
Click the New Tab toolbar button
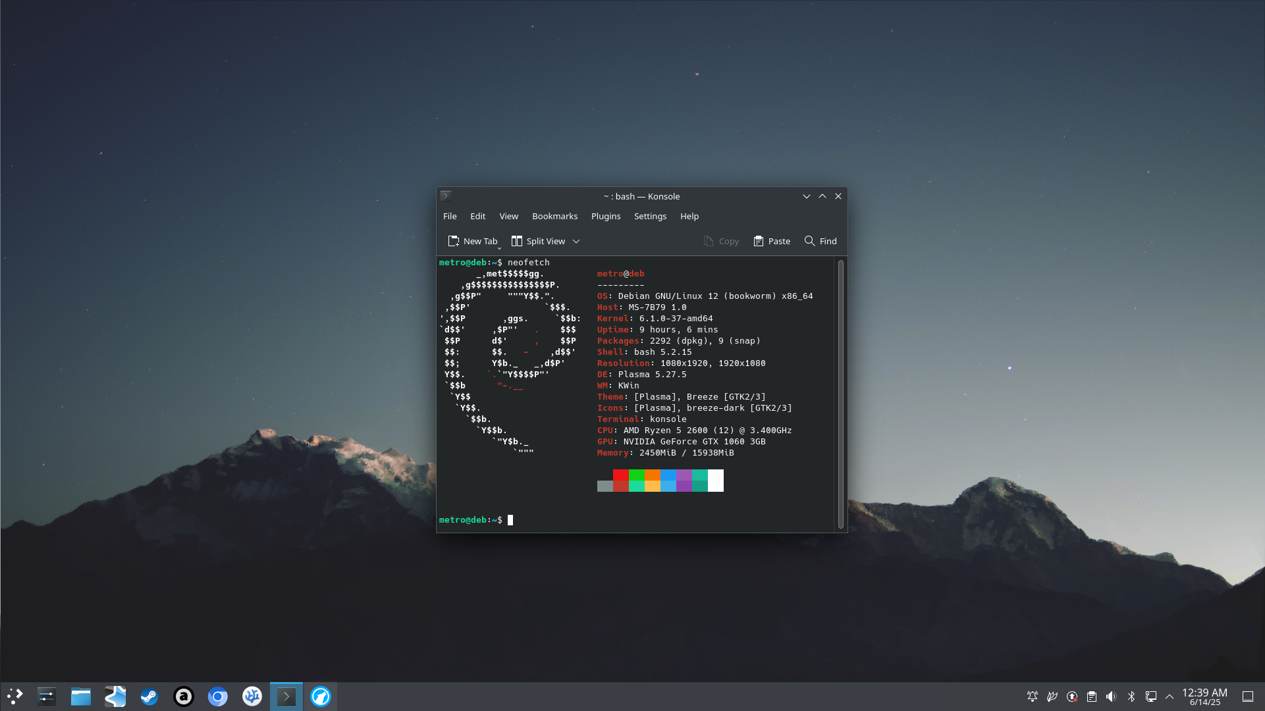473,241
